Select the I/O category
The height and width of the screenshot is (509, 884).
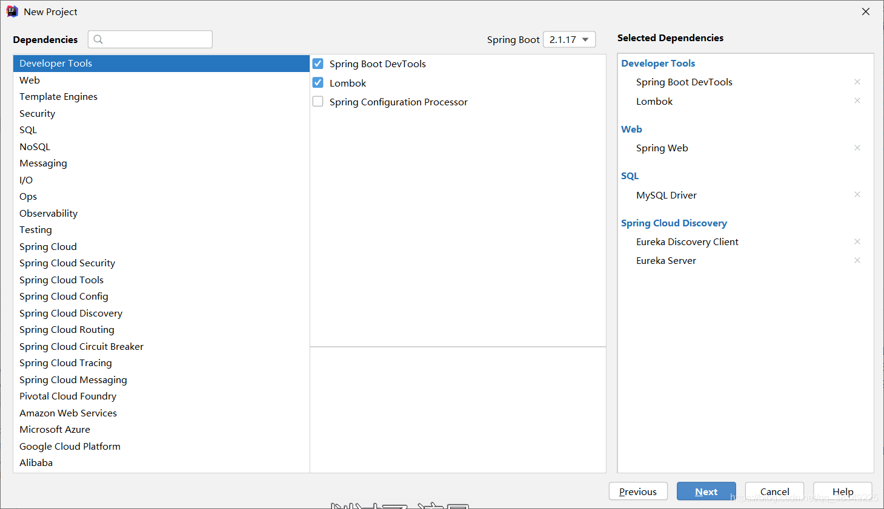click(161, 180)
